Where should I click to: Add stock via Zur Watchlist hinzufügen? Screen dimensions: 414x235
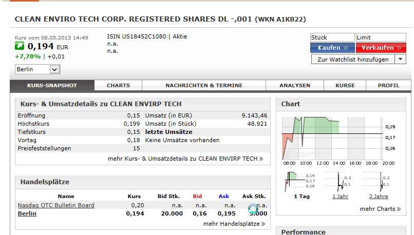point(353,60)
